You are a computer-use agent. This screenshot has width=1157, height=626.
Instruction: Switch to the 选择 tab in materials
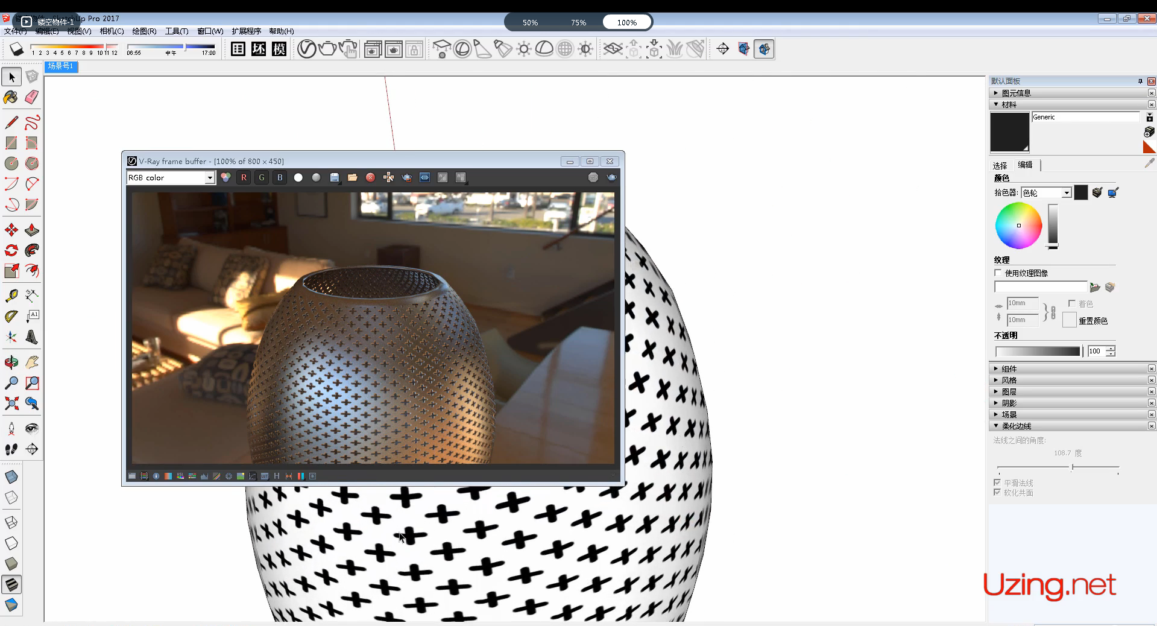(x=1000, y=165)
